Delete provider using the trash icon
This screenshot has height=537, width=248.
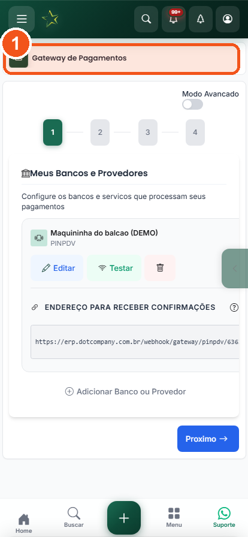pyautogui.click(x=160, y=268)
